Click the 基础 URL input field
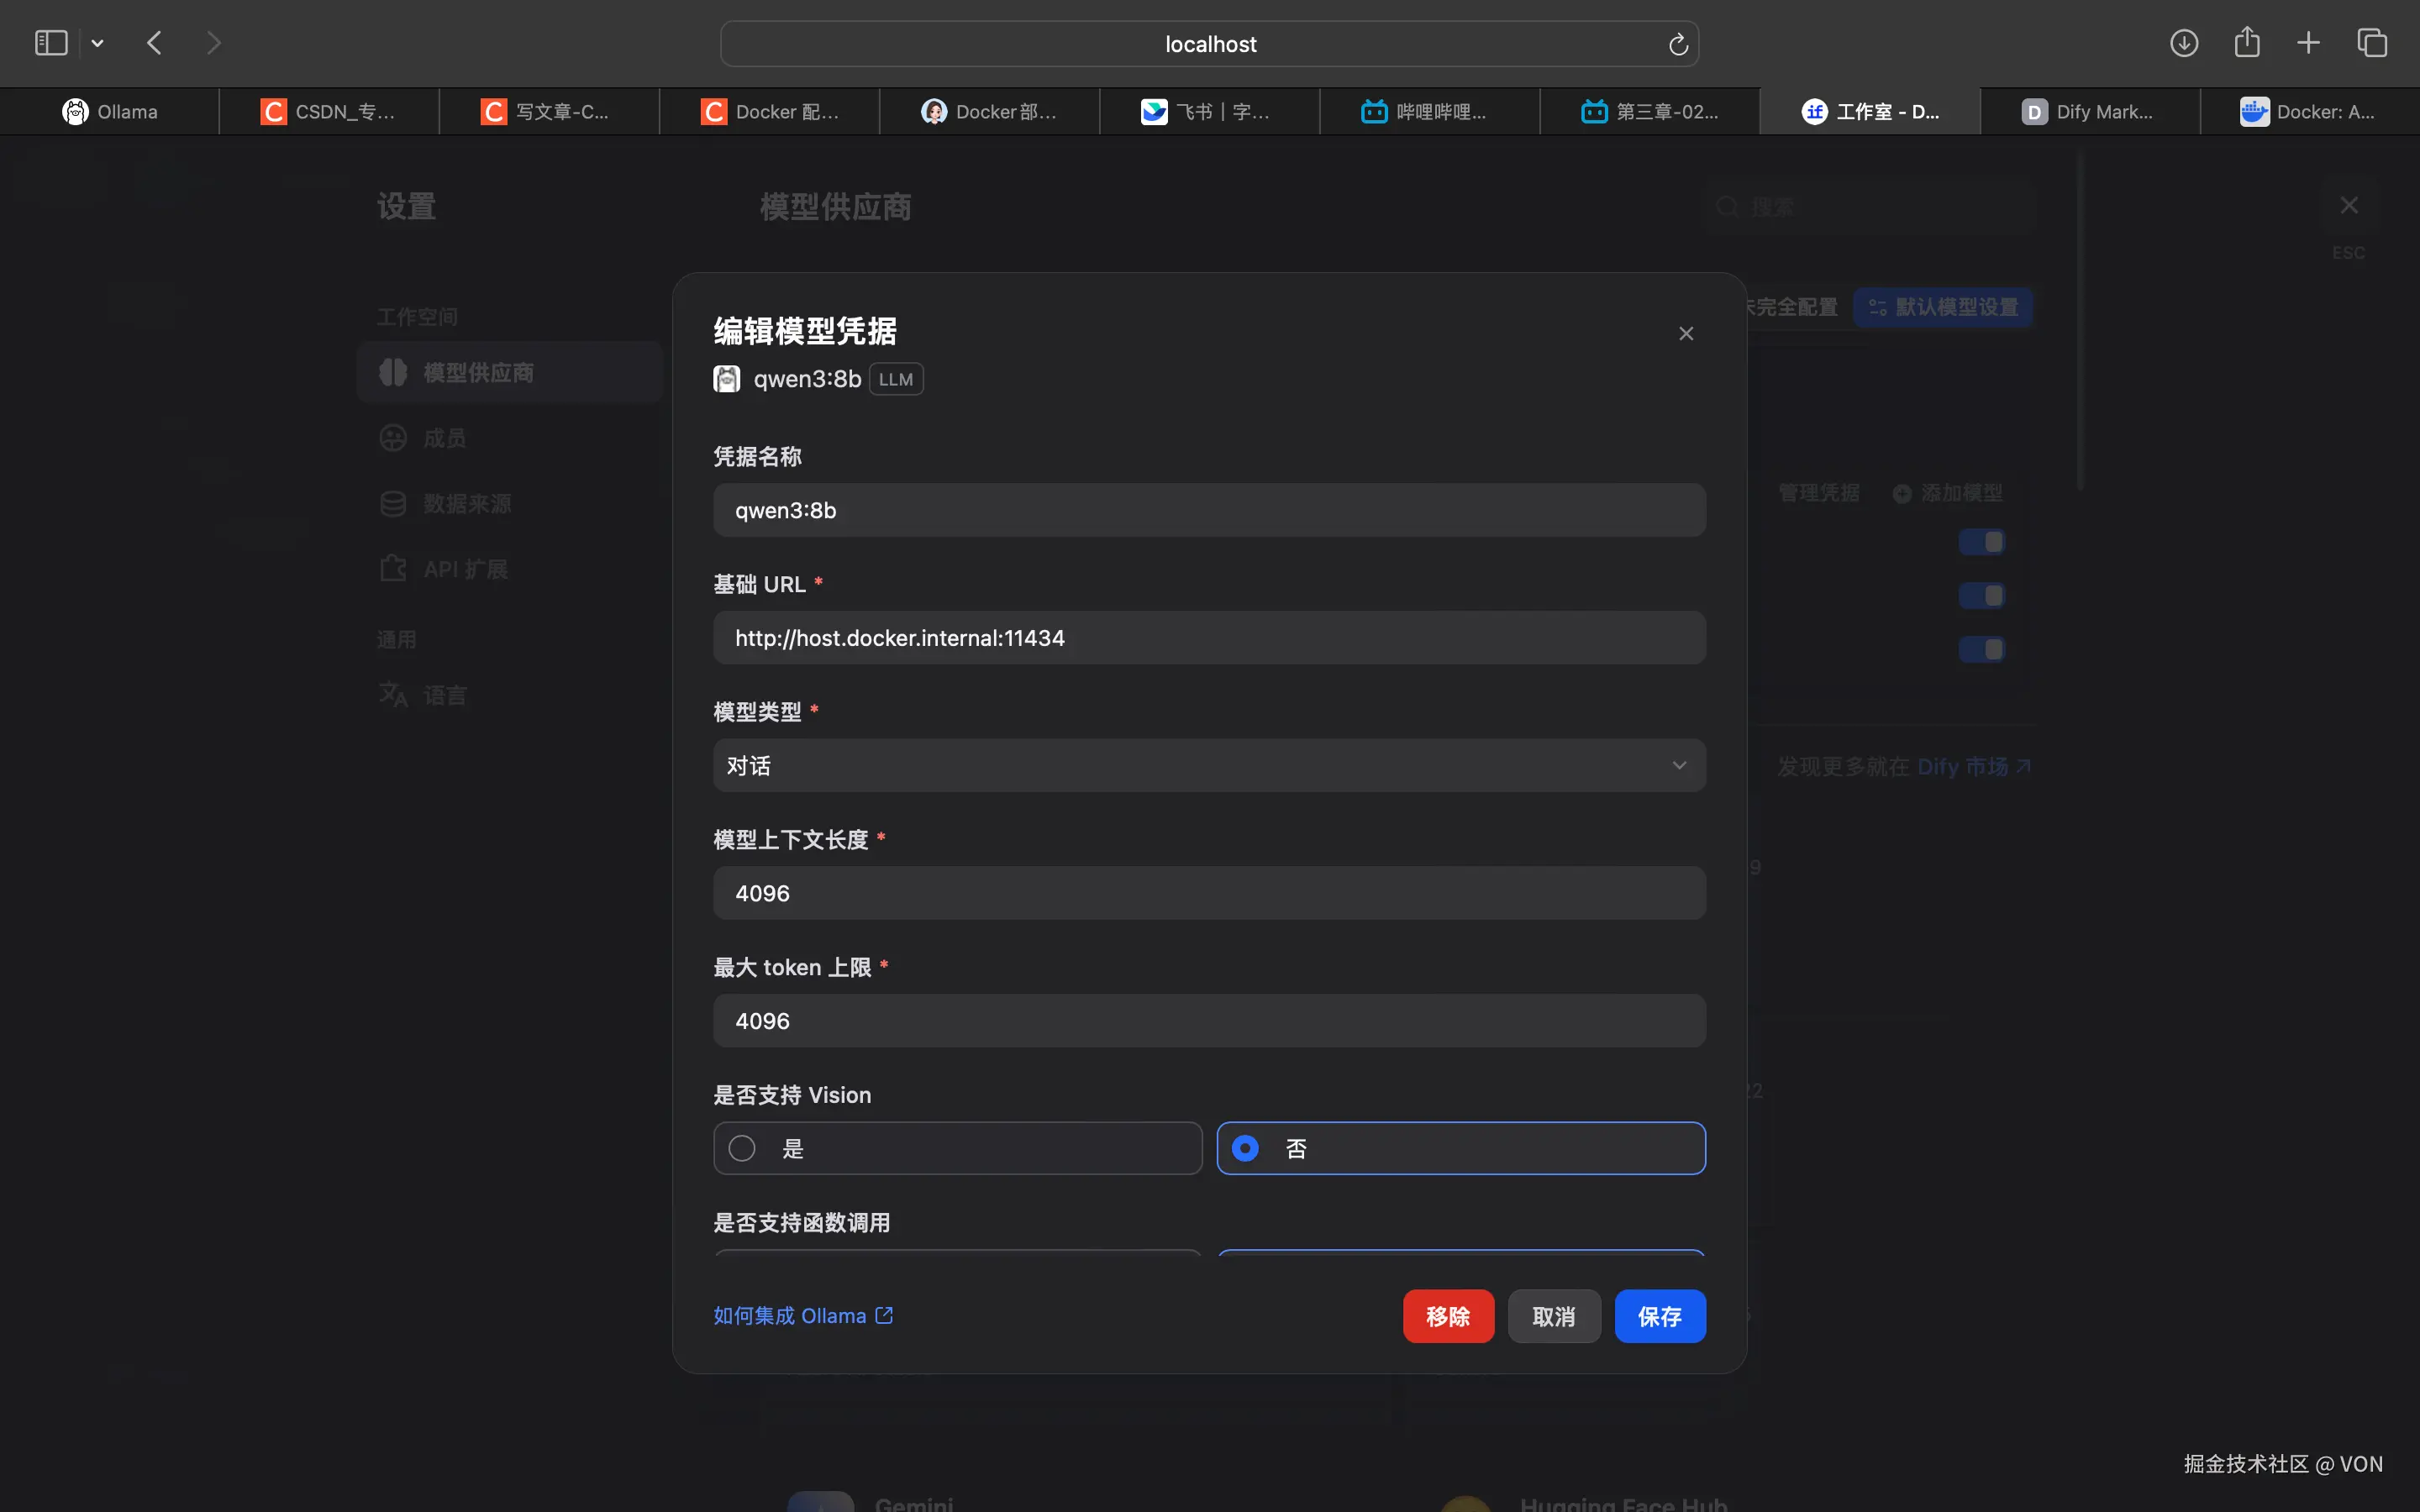Screen dimensions: 2420x1512 click(1208, 637)
